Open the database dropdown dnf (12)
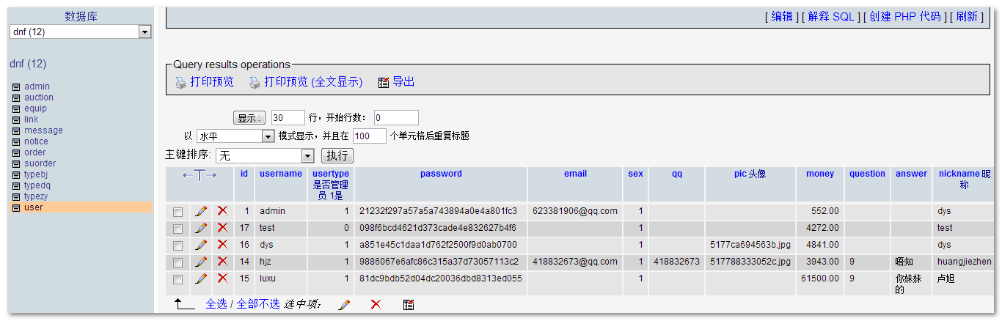Screen dimensions: 1002x321 click(x=80, y=32)
